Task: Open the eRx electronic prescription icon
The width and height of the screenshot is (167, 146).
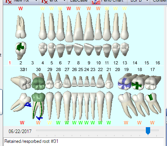Action: click(x=44, y=1)
